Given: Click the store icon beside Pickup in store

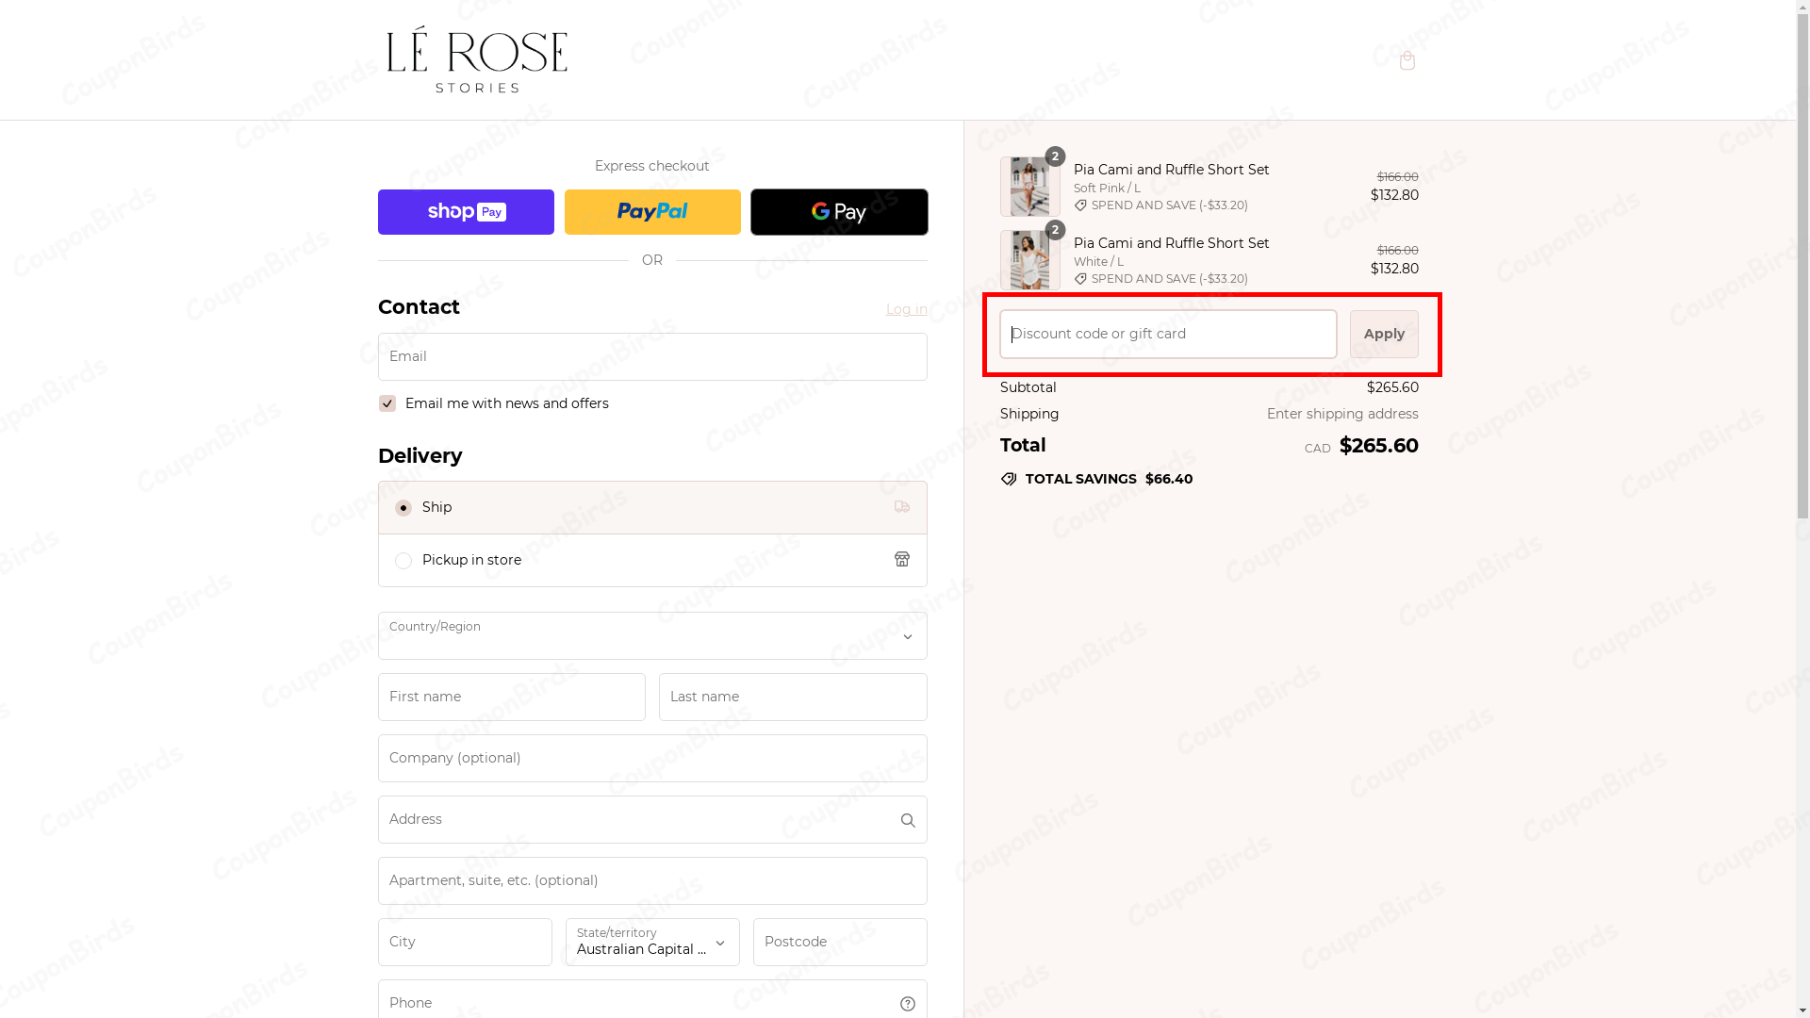Looking at the screenshot, I should click(901, 559).
